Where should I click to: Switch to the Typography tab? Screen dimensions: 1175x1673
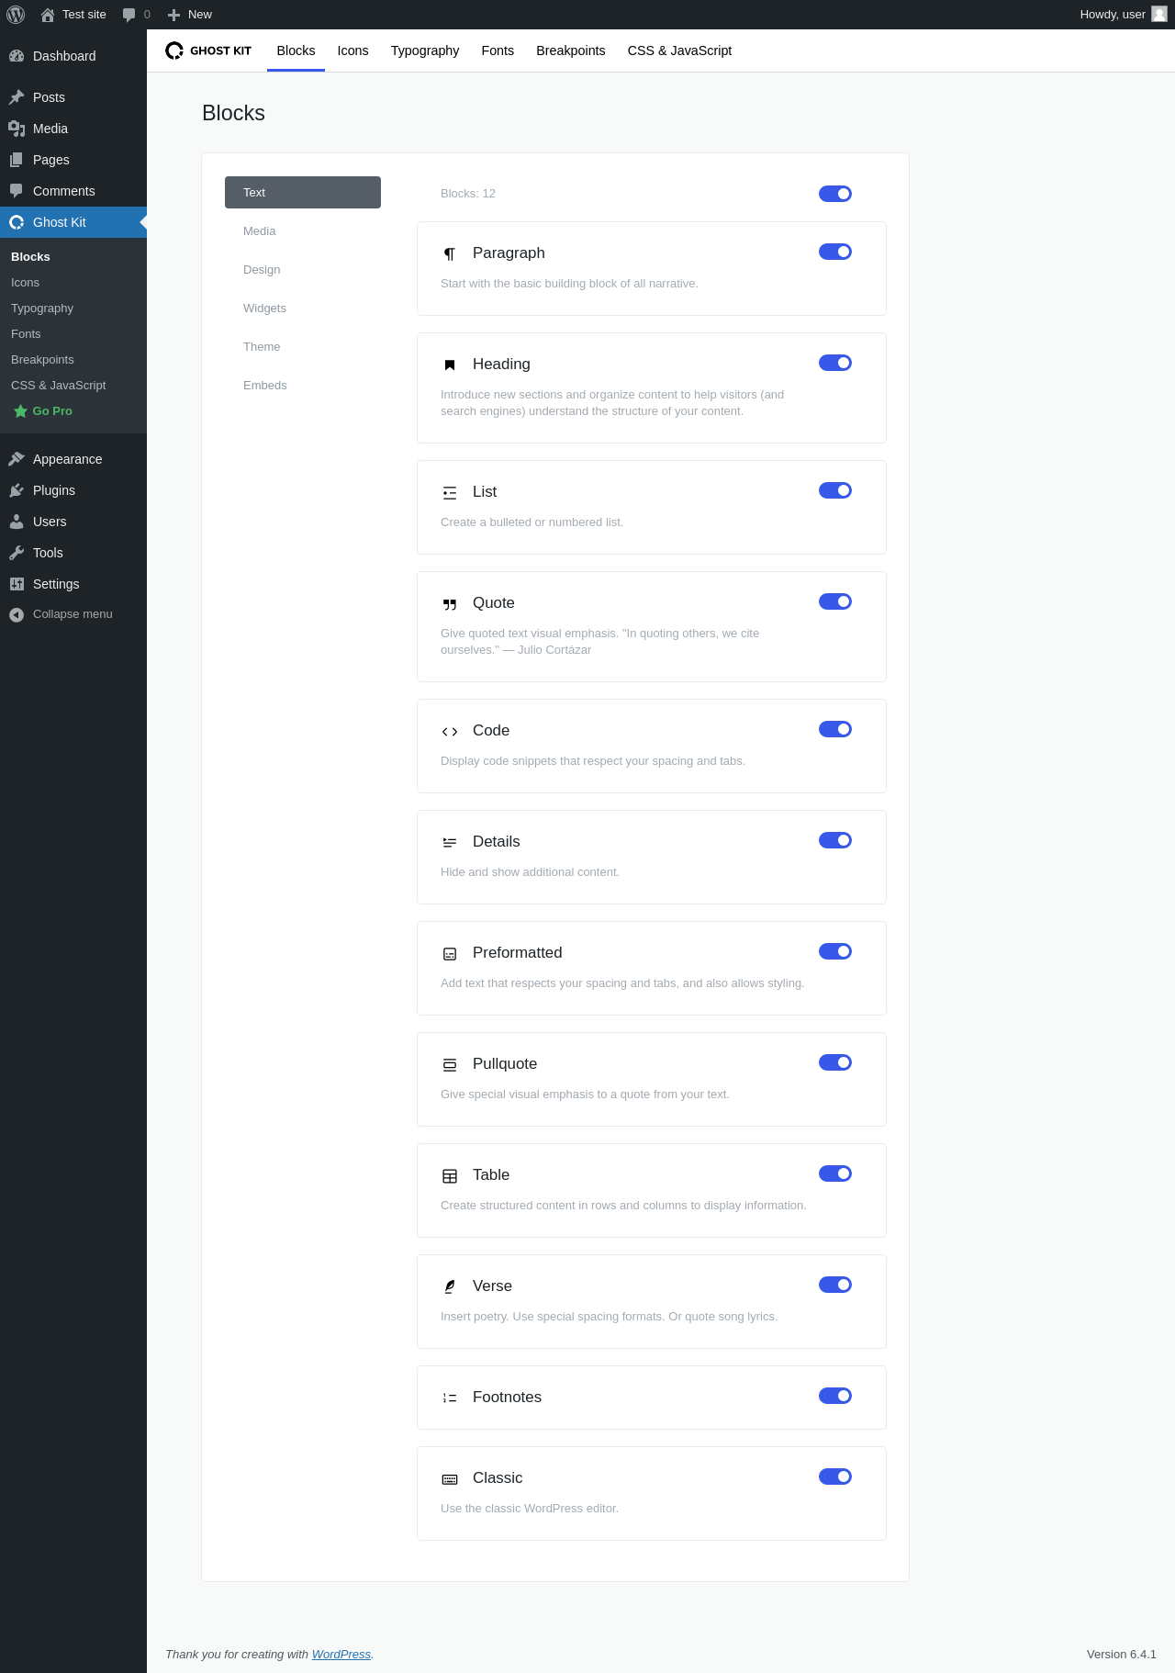click(425, 51)
